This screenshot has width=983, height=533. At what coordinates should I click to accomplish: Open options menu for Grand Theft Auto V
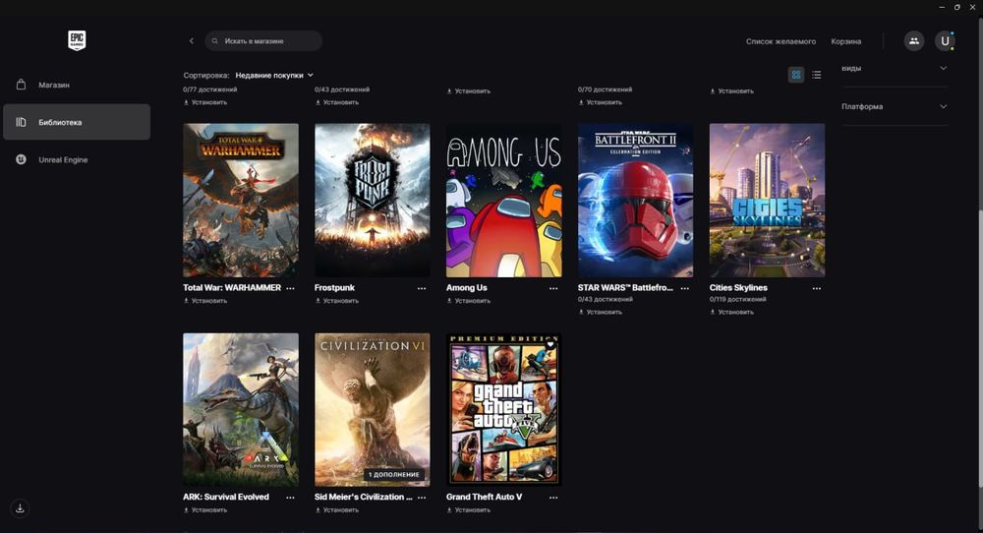tap(553, 498)
